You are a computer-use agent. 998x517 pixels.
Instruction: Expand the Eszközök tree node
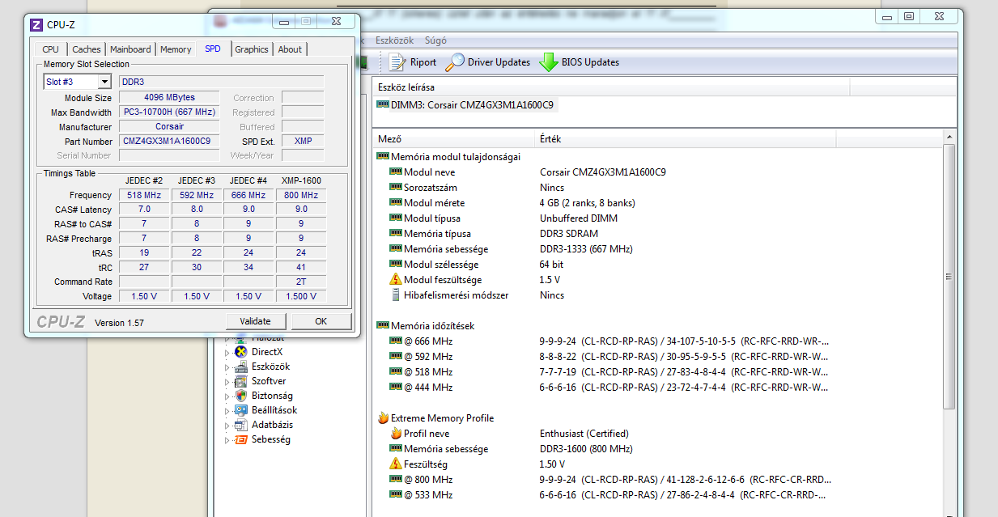click(227, 367)
